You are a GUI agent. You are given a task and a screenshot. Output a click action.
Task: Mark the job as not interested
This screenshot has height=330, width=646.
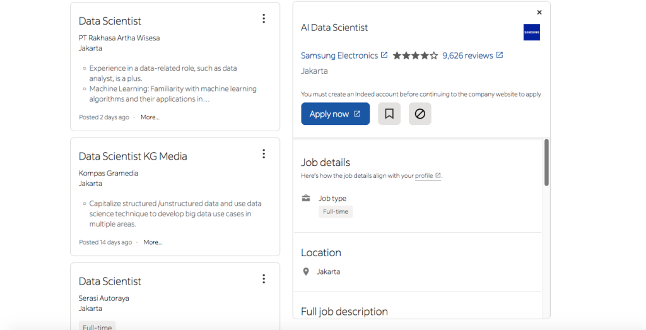(x=420, y=114)
